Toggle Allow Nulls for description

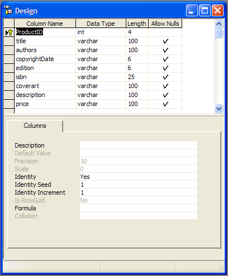point(165,95)
